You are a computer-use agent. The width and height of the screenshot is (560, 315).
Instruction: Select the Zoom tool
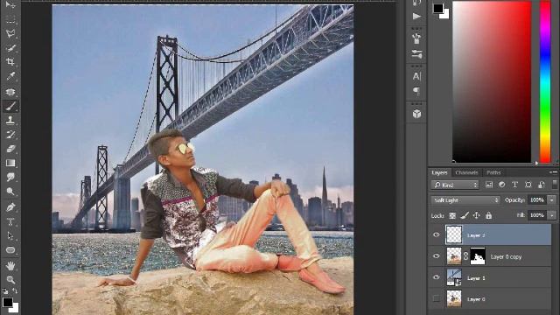[x=10, y=279]
